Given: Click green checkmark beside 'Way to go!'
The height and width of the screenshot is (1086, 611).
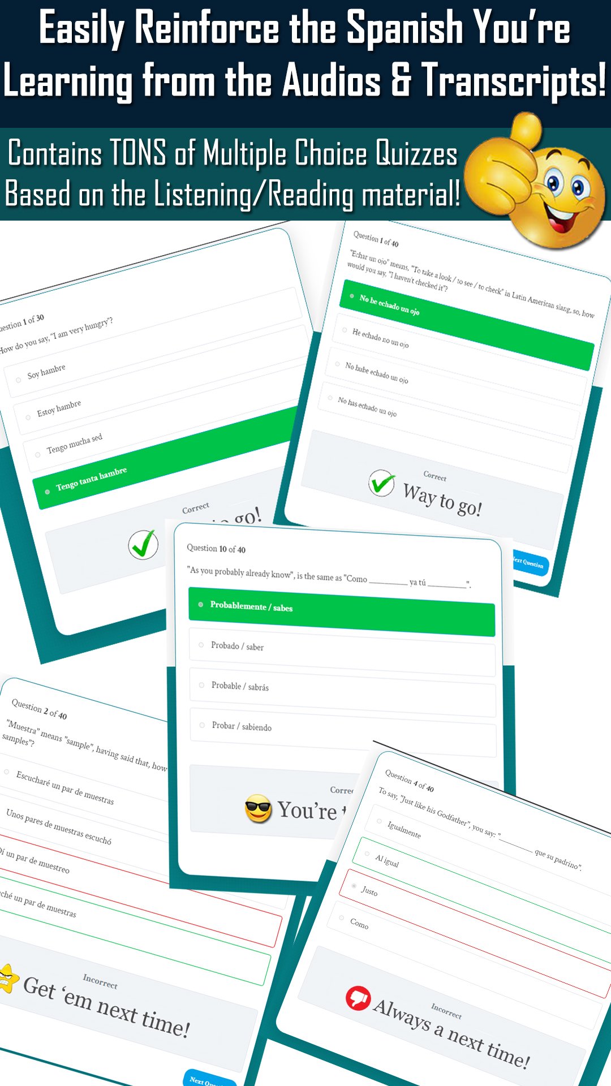Looking at the screenshot, I should [382, 484].
